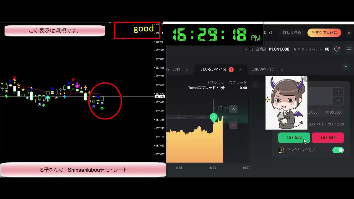
Task: Expand the tab list chevron
Action: click(x=346, y=66)
